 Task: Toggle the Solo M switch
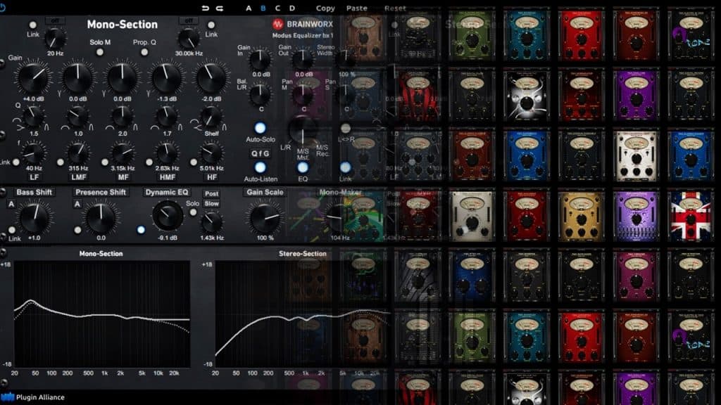tap(100, 53)
